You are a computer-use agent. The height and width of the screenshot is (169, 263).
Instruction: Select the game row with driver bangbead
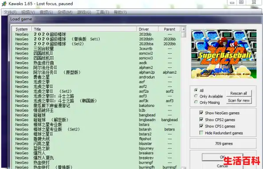pos(97,115)
